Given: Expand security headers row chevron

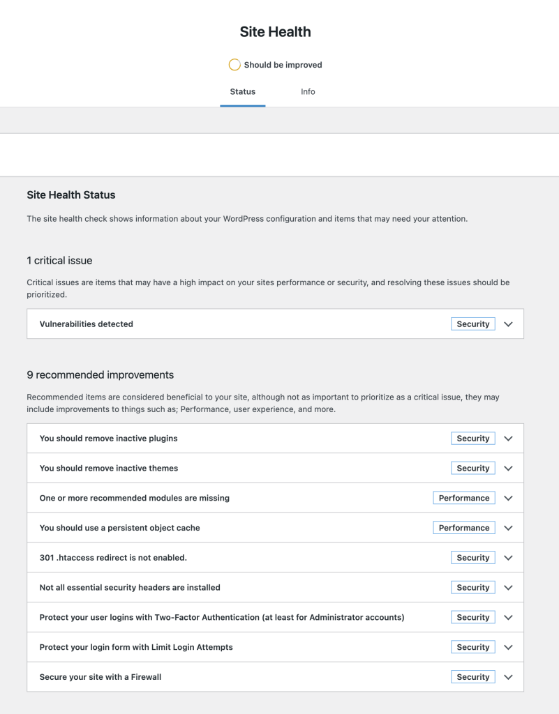Looking at the screenshot, I should point(509,587).
